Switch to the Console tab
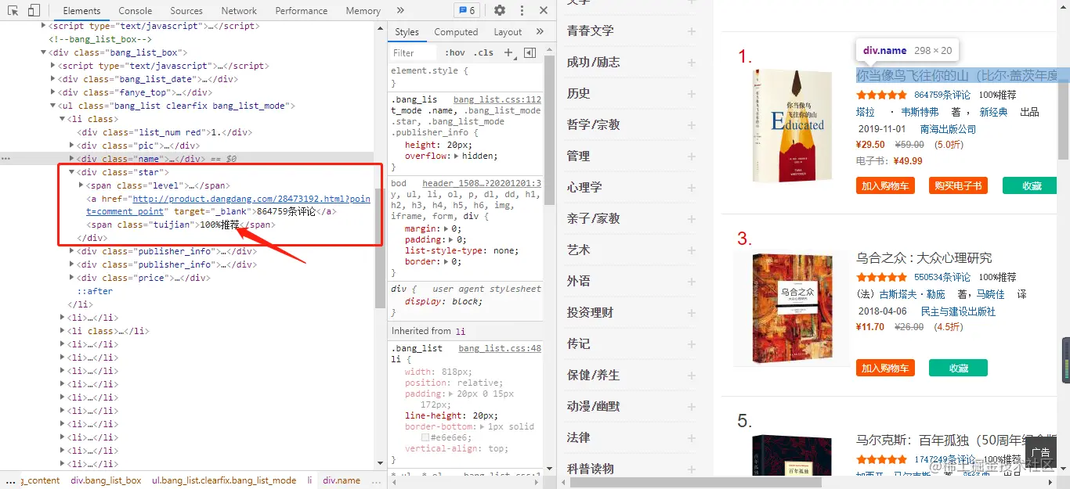 (x=136, y=11)
